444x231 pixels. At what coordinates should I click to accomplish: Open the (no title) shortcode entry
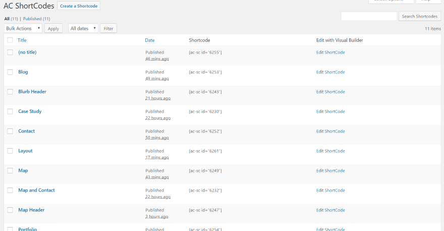click(27, 52)
